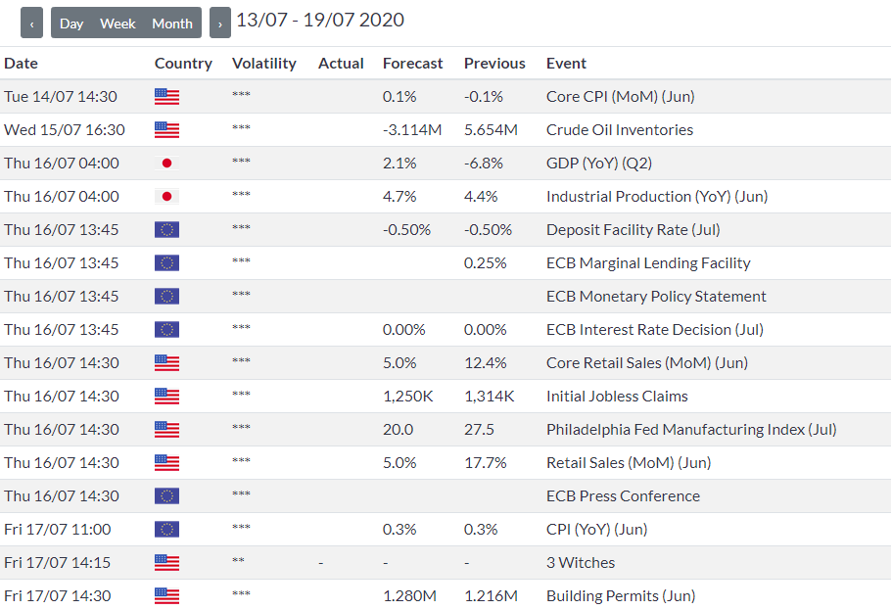The image size is (892, 610).
Task: Select the 13/07 - 19/07 2020 date range
Action: pyautogui.click(x=320, y=21)
